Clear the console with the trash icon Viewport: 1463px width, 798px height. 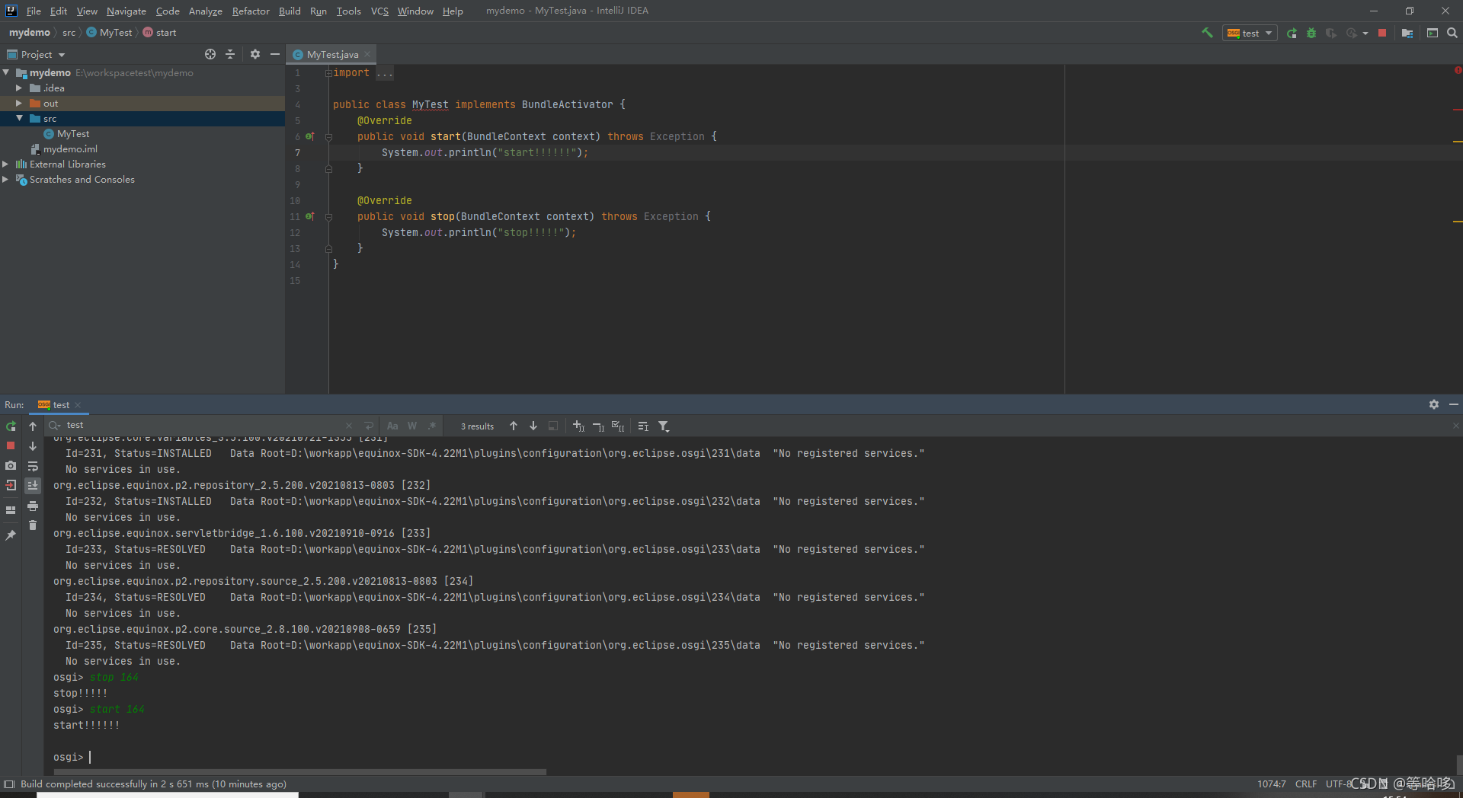click(x=33, y=525)
